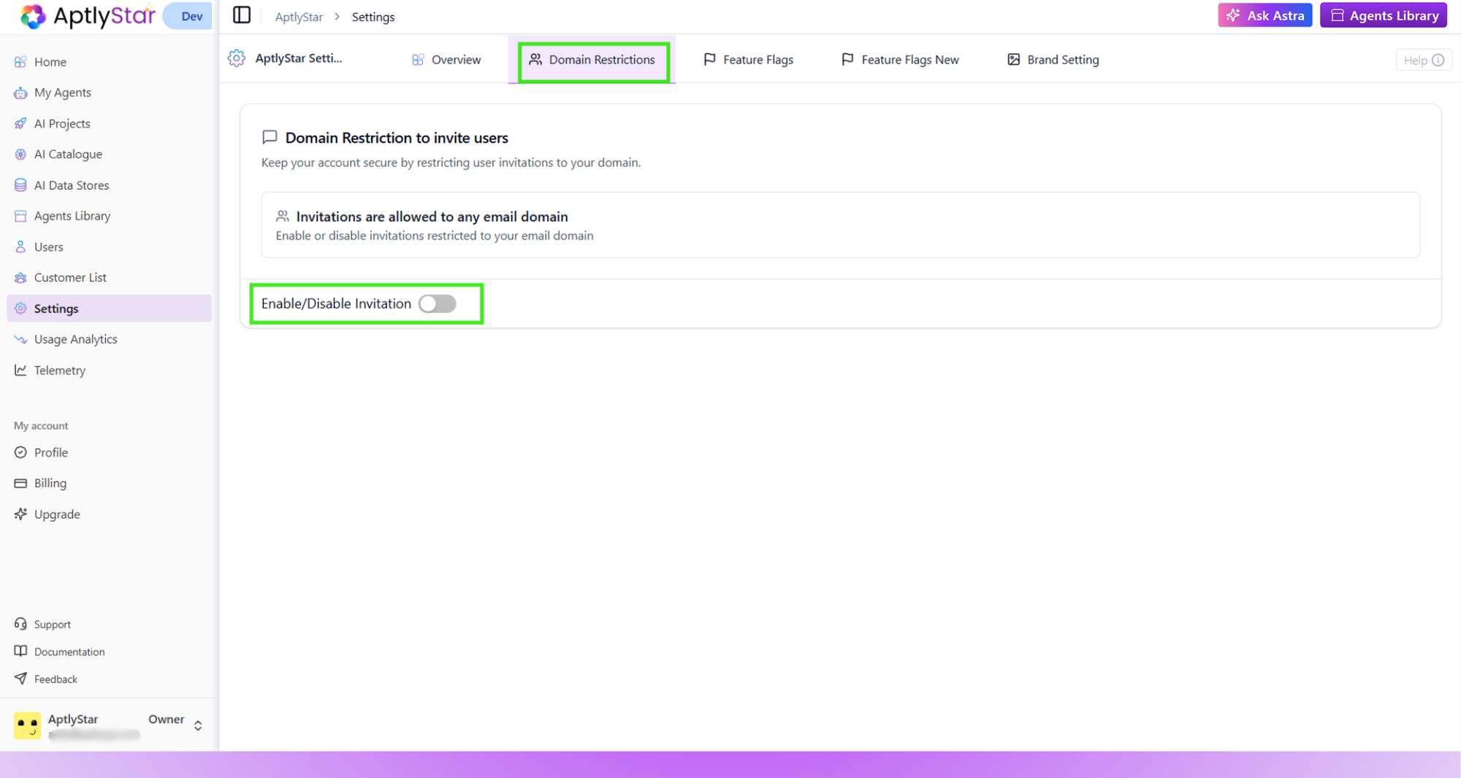Expand the AptlyStar account menu chevron
Viewport: 1461px width, 778px height.
(197, 725)
